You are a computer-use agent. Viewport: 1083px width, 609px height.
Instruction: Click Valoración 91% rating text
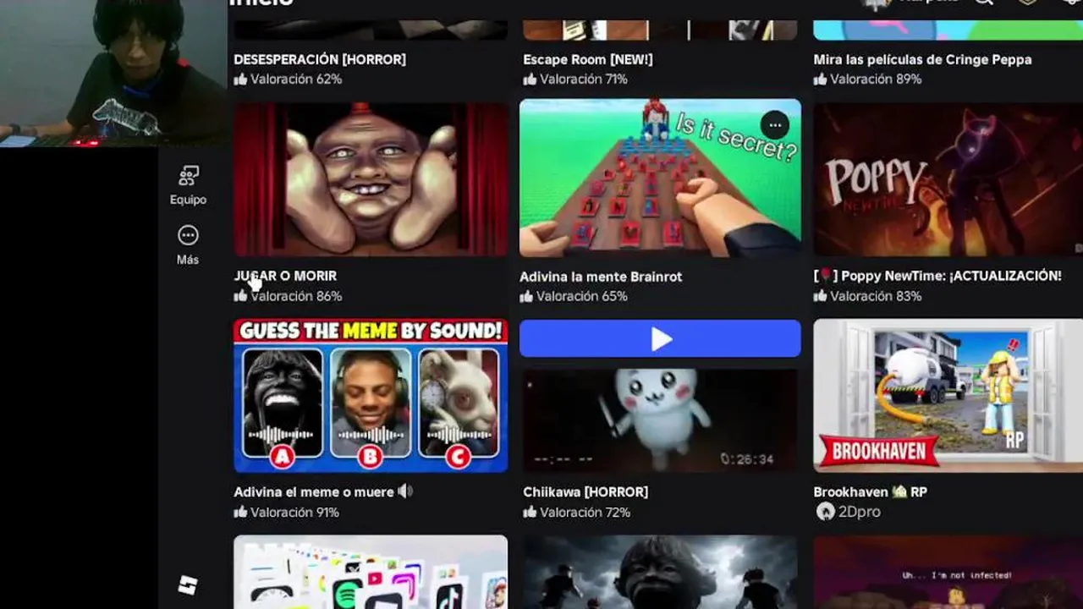pos(294,512)
